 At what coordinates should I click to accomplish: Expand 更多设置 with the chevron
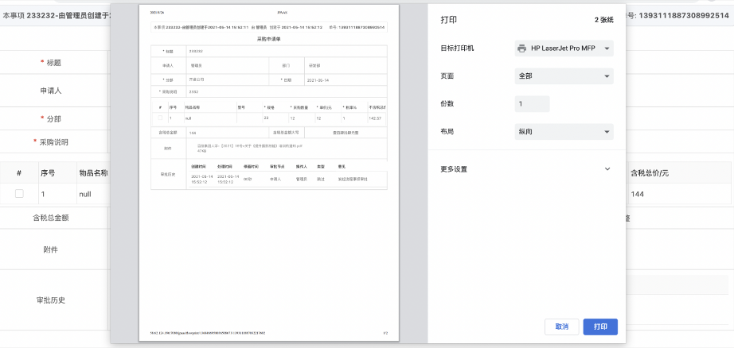(x=607, y=169)
